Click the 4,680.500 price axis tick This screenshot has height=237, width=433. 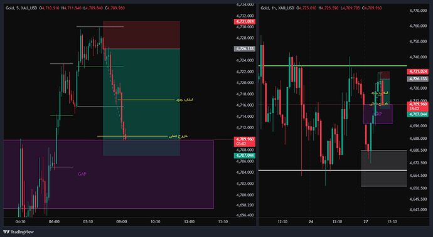[x=419, y=150]
